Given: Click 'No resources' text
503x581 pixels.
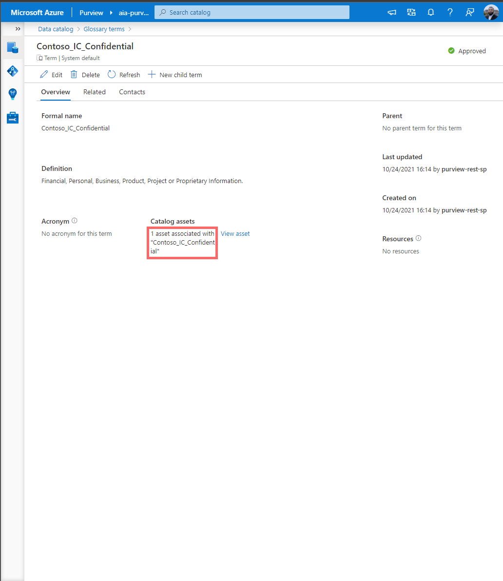Looking at the screenshot, I should coord(401,251).
